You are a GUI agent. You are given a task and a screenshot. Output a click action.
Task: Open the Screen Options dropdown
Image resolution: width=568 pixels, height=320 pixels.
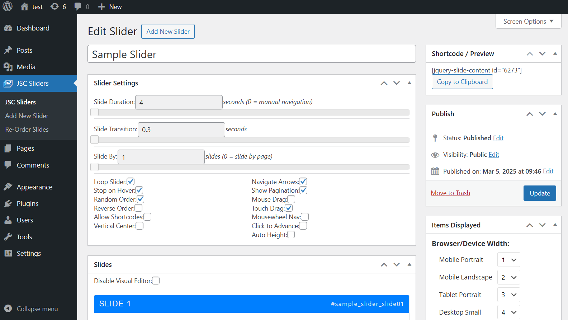coord(528,22)
